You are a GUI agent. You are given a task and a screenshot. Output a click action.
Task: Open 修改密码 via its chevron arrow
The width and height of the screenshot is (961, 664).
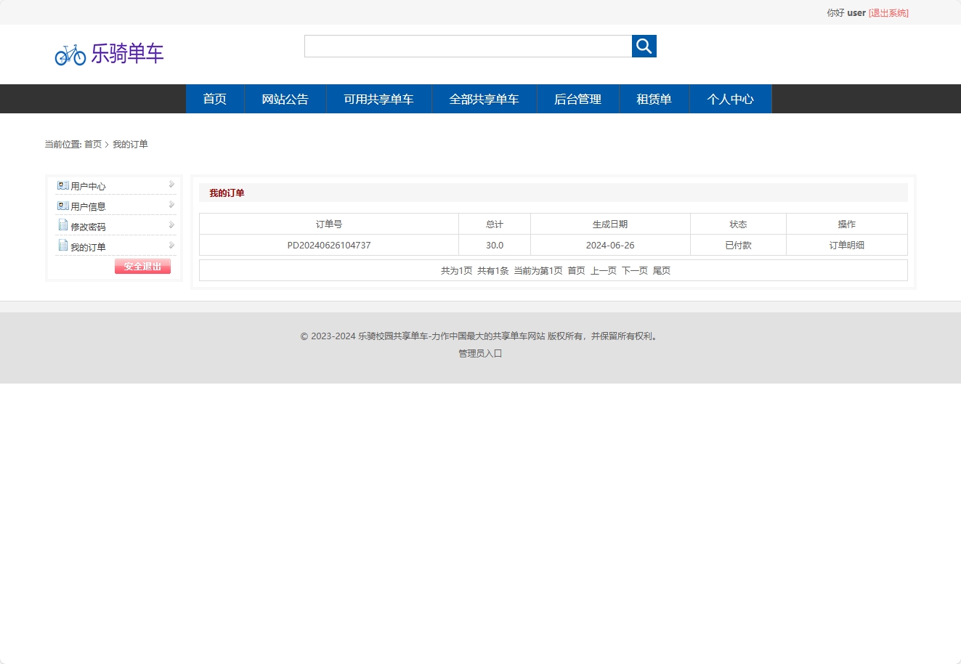click(x=171, y=226)
